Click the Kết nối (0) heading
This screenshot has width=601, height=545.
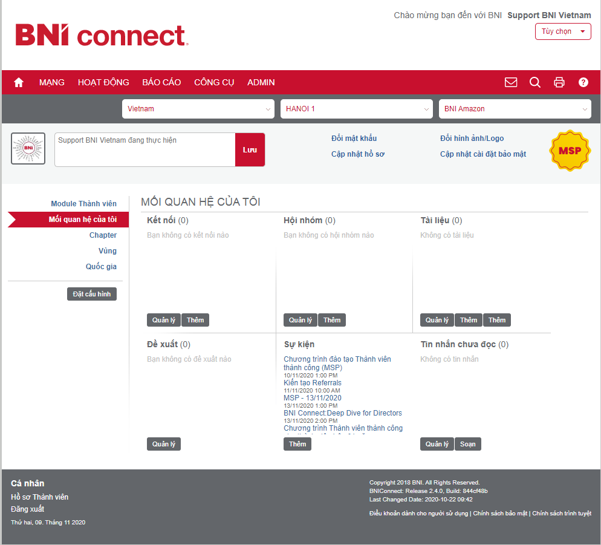point(167,221)
